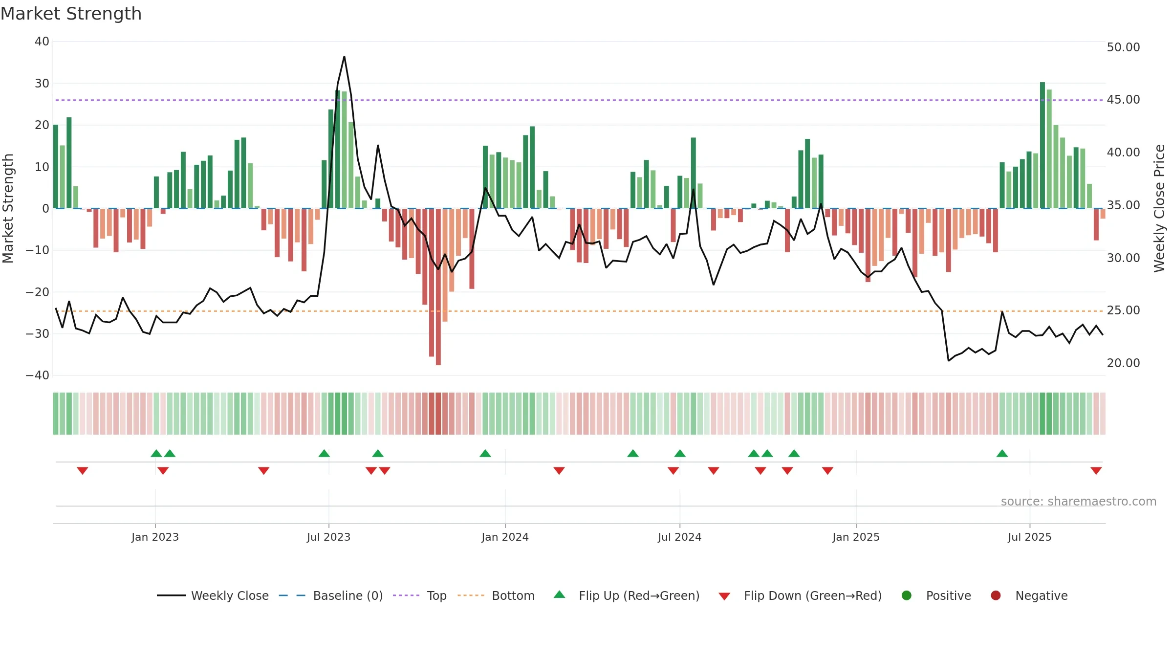
Task: Click the Jul 2024 x-axis label
Action: [x=679, y=537]
